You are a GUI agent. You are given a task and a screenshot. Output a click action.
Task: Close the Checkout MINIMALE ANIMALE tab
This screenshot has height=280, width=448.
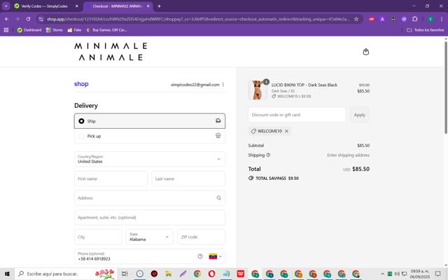[x=148, y=6]
